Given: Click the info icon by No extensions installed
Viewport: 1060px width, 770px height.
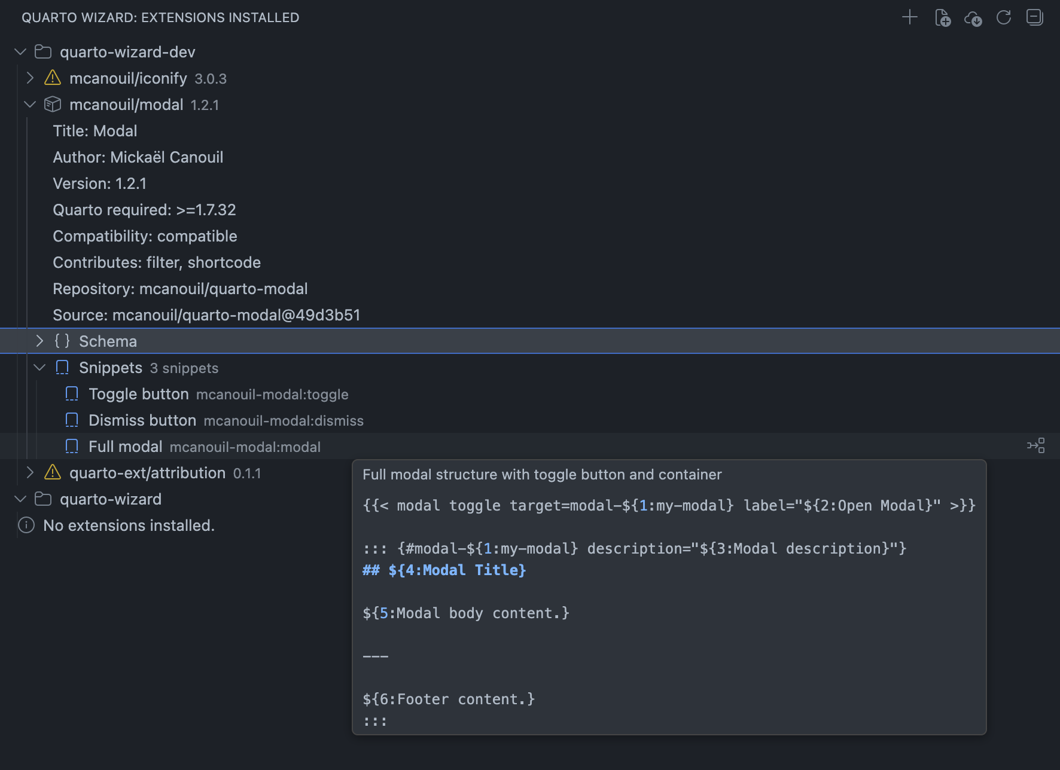Looking at the screenshot, I should (25, 525).
